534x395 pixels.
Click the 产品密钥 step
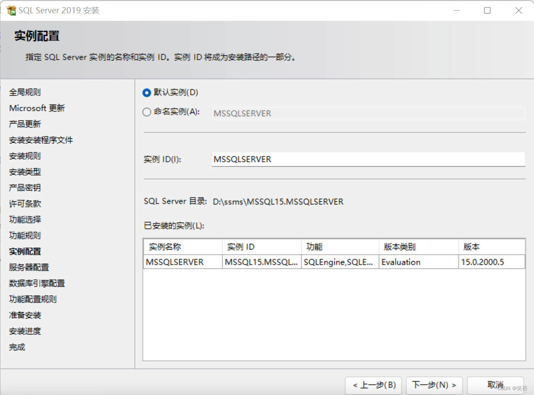[x=25, y=188]
